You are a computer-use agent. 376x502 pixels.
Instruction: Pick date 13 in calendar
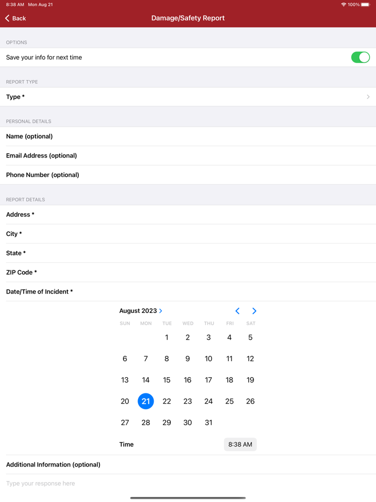tap(125, 380)
